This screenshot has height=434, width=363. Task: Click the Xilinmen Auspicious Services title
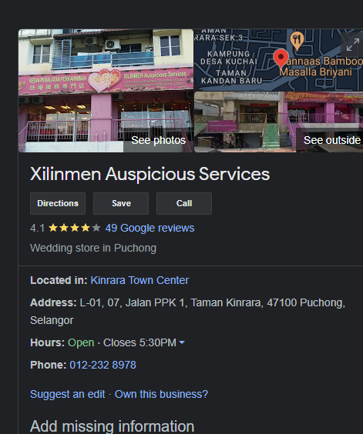tap(150, 174)
